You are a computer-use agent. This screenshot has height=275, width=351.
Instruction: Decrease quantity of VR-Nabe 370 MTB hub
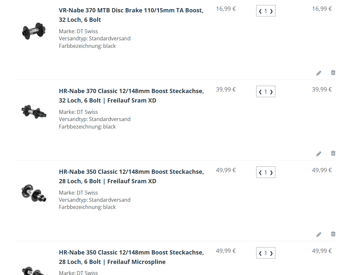(x=260, y=11)
